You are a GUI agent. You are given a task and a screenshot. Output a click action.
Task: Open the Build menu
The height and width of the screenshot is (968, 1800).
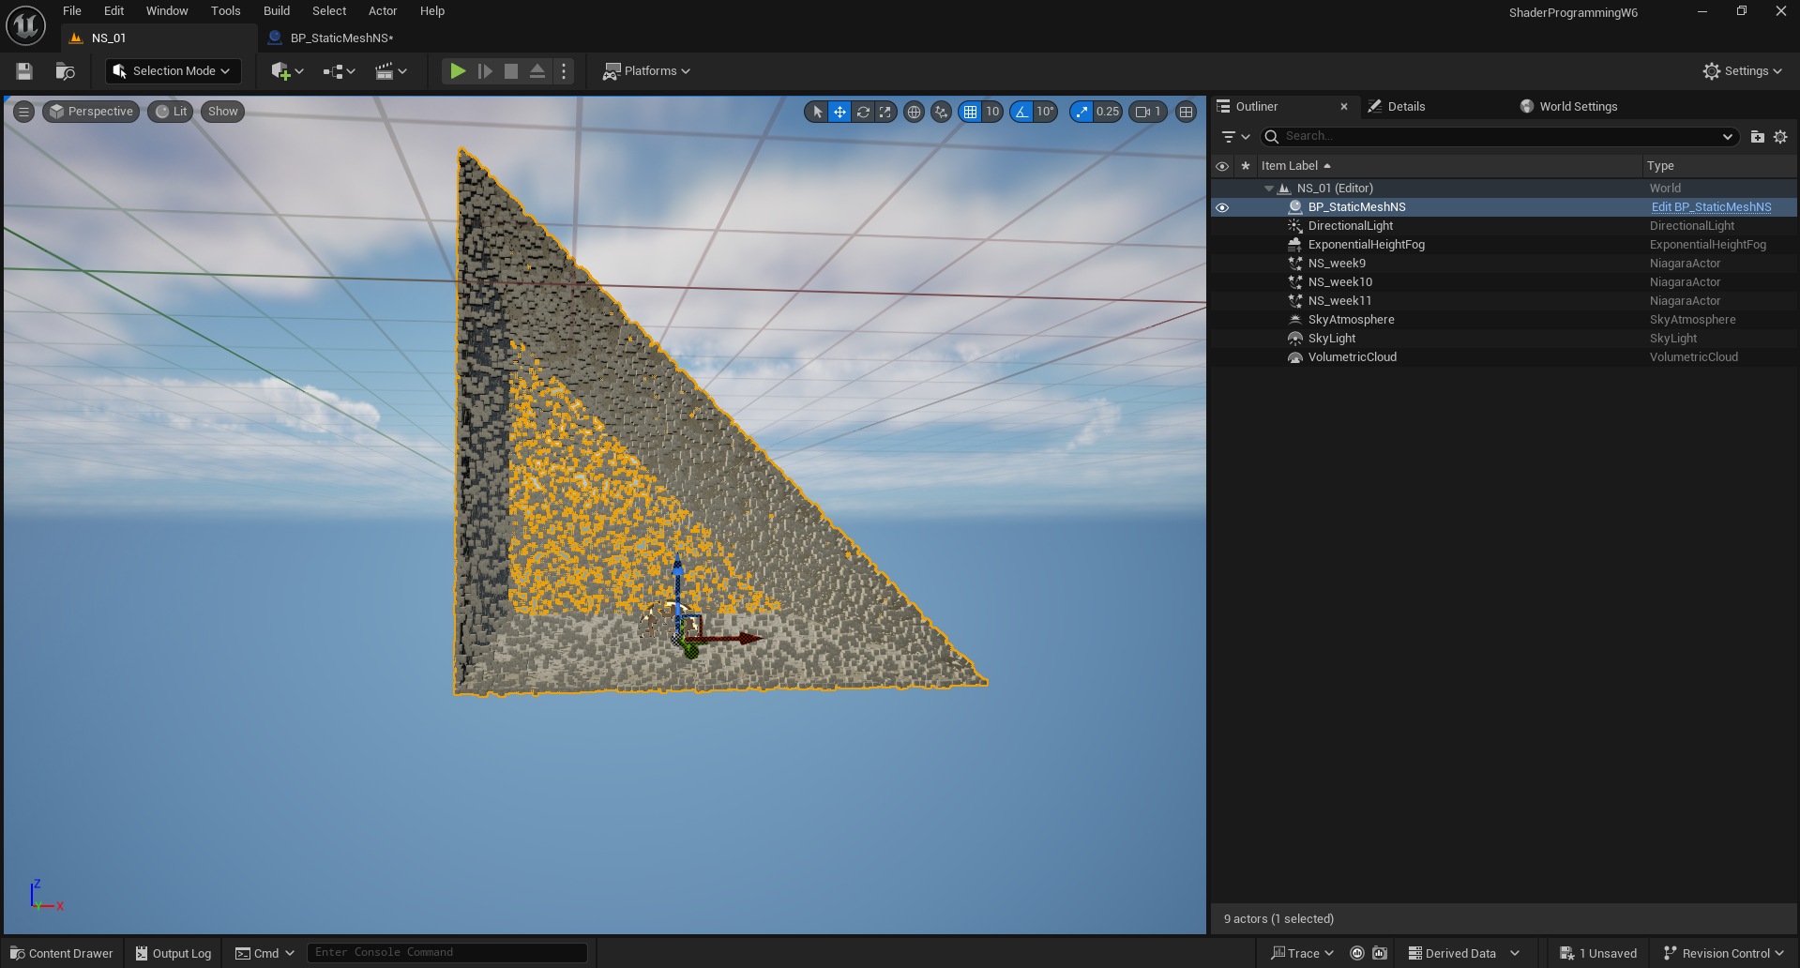coord(276,11)
